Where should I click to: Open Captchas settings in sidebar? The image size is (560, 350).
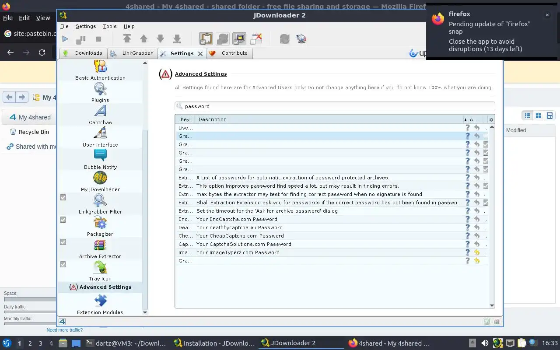(x=100, y=115)
